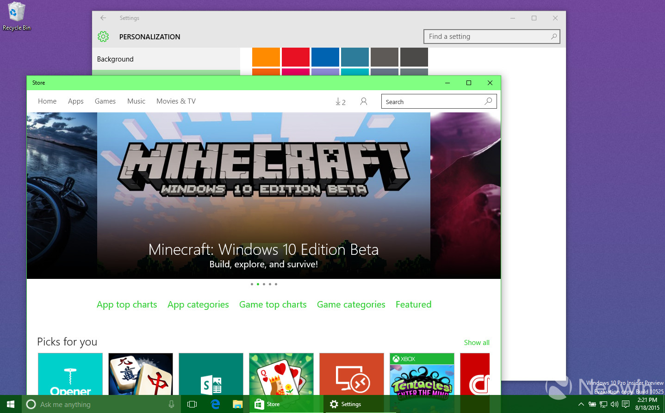
Task: Show next carousel banner on right
Action: pyautogui.click(x=466, y=196)
